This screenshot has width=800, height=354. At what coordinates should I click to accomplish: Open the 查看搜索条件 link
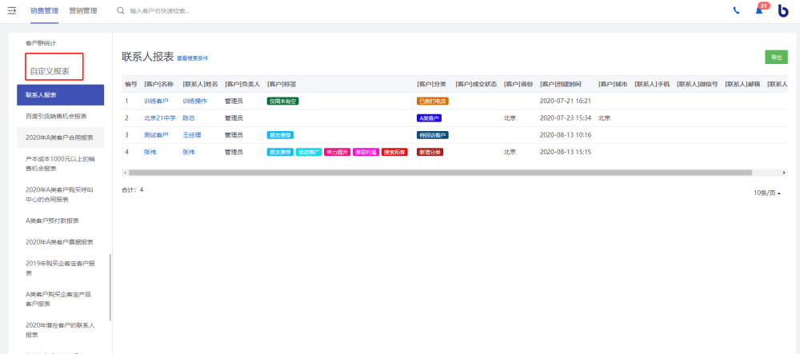click(x=193, y=58)
